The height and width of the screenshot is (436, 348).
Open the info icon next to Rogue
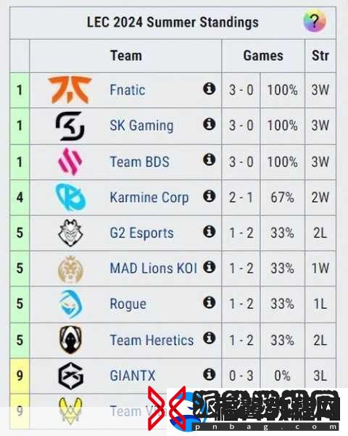coord(210,302)
